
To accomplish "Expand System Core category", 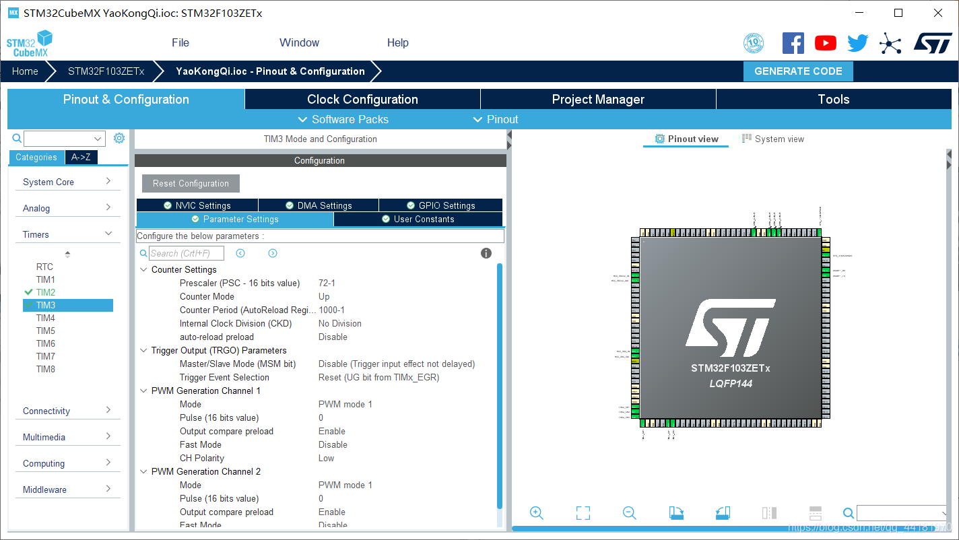I will point(67,182).
